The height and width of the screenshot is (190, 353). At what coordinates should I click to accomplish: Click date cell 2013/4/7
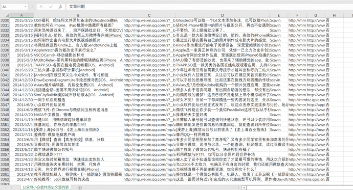tap(21, 179)
